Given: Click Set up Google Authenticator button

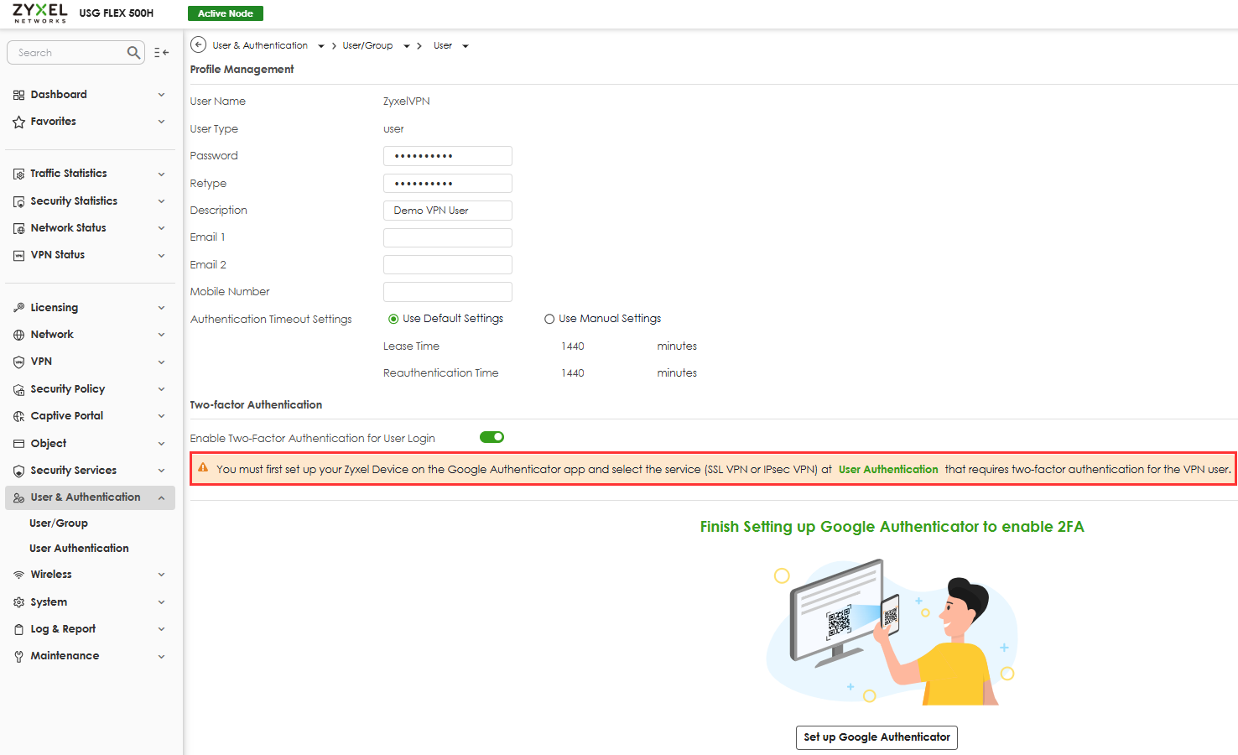Looking at the screenshot, I should [x=876, y=737].
